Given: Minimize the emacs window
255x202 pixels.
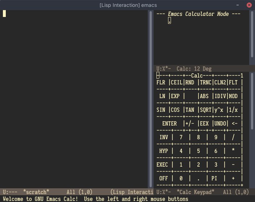Looking at the screenshot, I should pyautogui.click(x=238, y=5).
